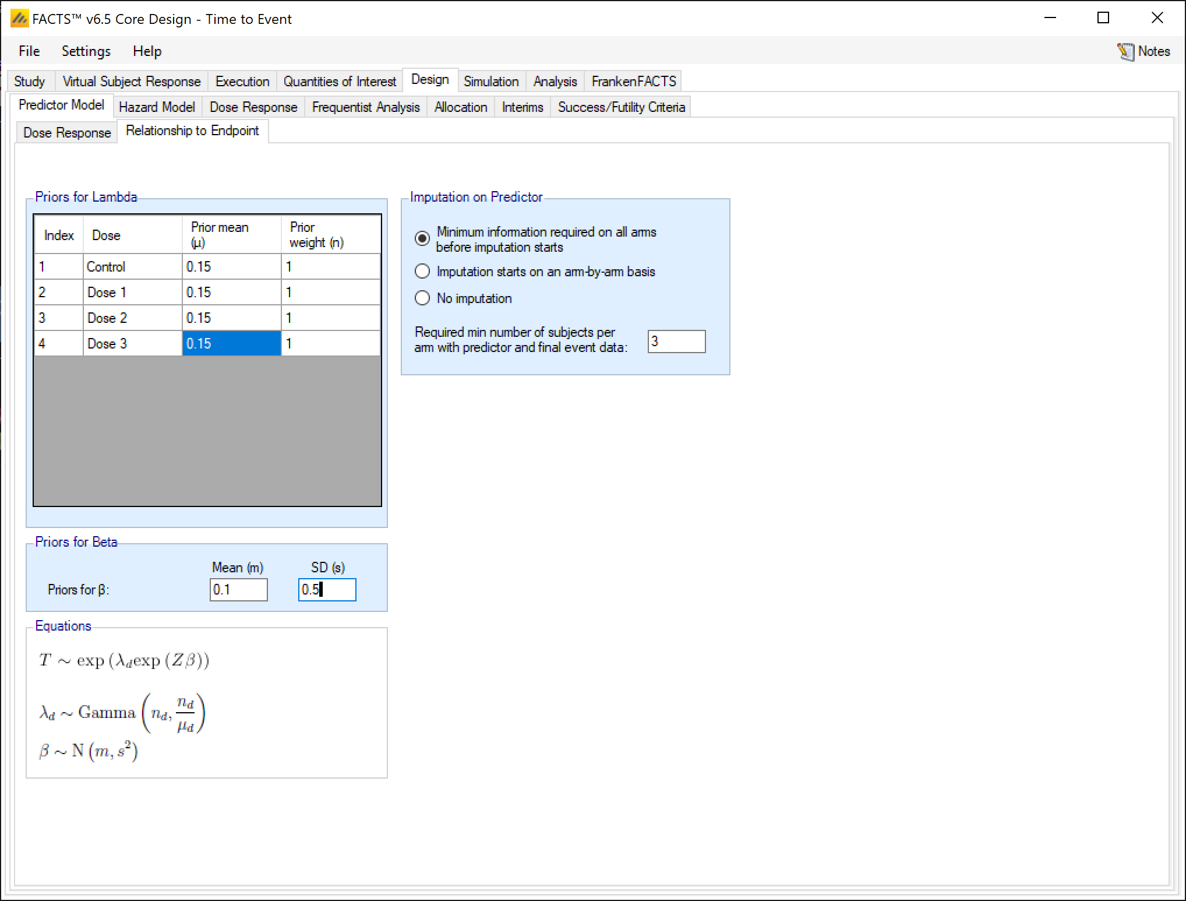The width and height of the screenshot is (1186, 901).
Task: Choose the No imputation option
Action: (x=422, y=298)
